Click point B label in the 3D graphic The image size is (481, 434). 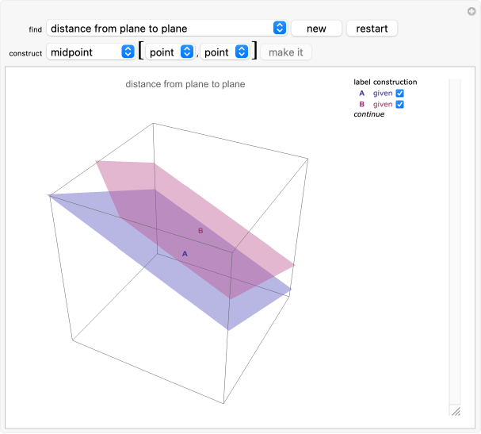[x=200, y=230]
